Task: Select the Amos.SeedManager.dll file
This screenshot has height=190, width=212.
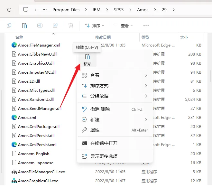Action: point(40,108)
